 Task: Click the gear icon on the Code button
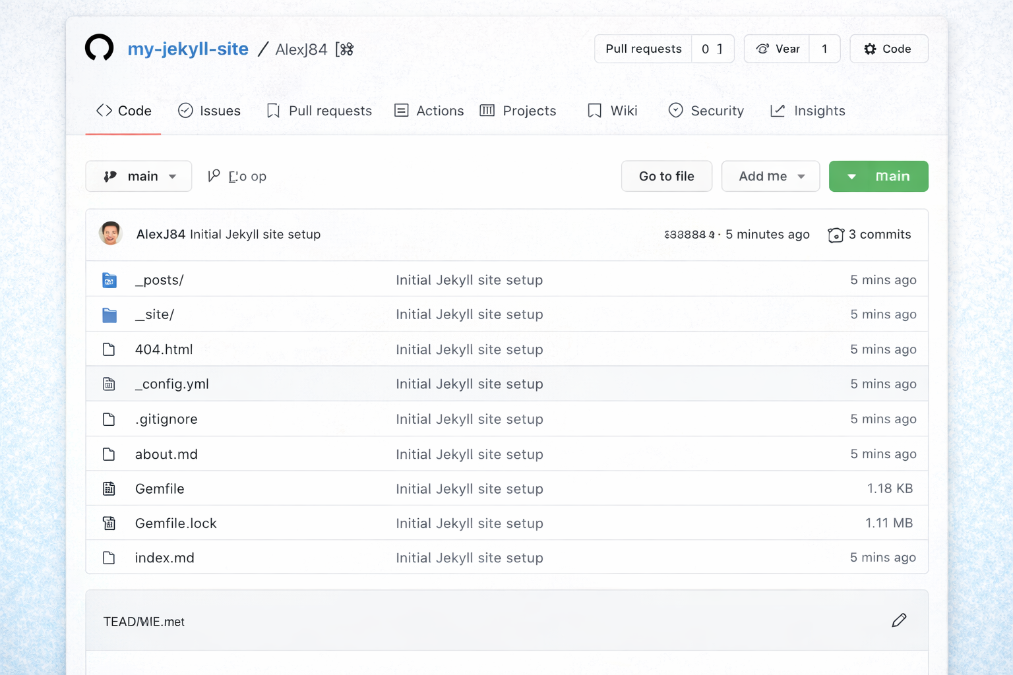click(x=869, y=48)
